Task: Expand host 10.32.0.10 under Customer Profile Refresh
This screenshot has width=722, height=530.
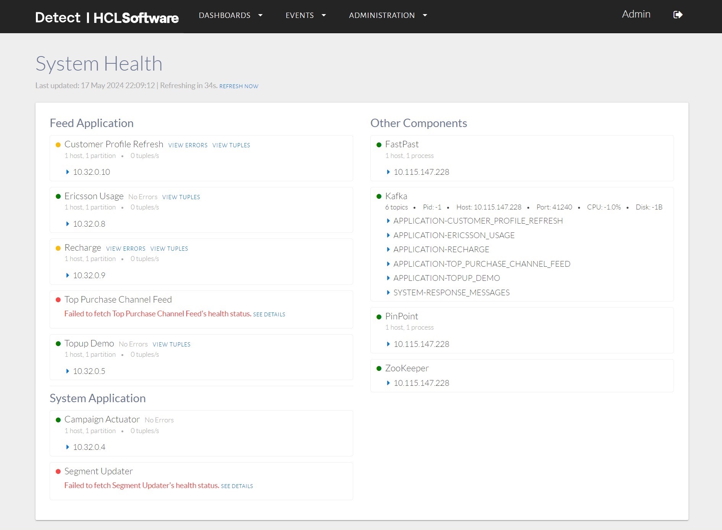Action: pyautogui.click(x=68, y=172)
